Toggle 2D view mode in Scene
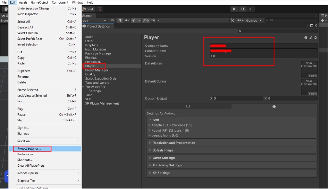Screen dimensions: 328x189 [112, 20]
